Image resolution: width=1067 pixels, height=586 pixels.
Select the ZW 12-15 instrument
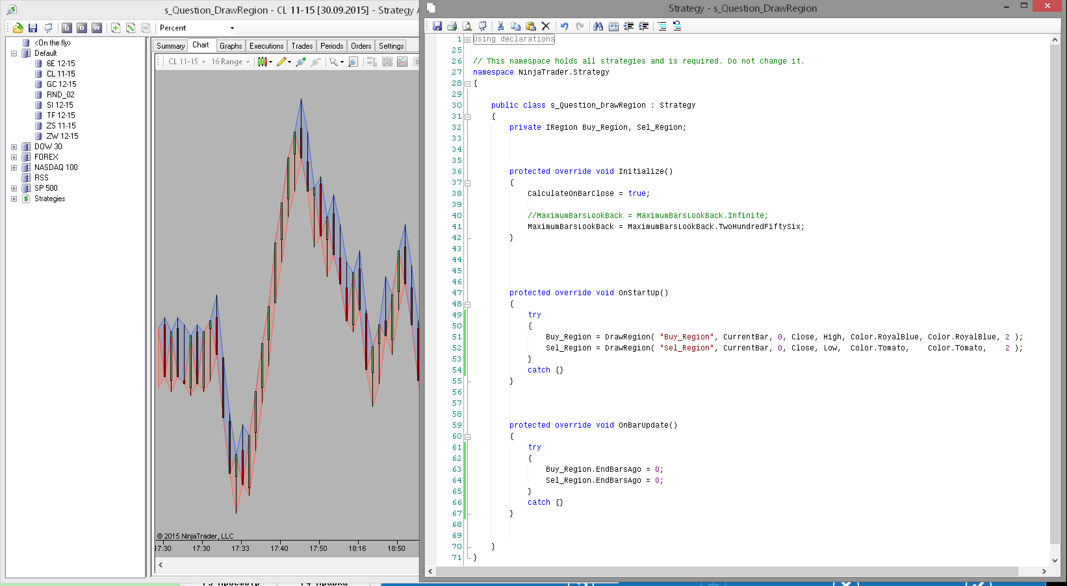click(62, 136)
